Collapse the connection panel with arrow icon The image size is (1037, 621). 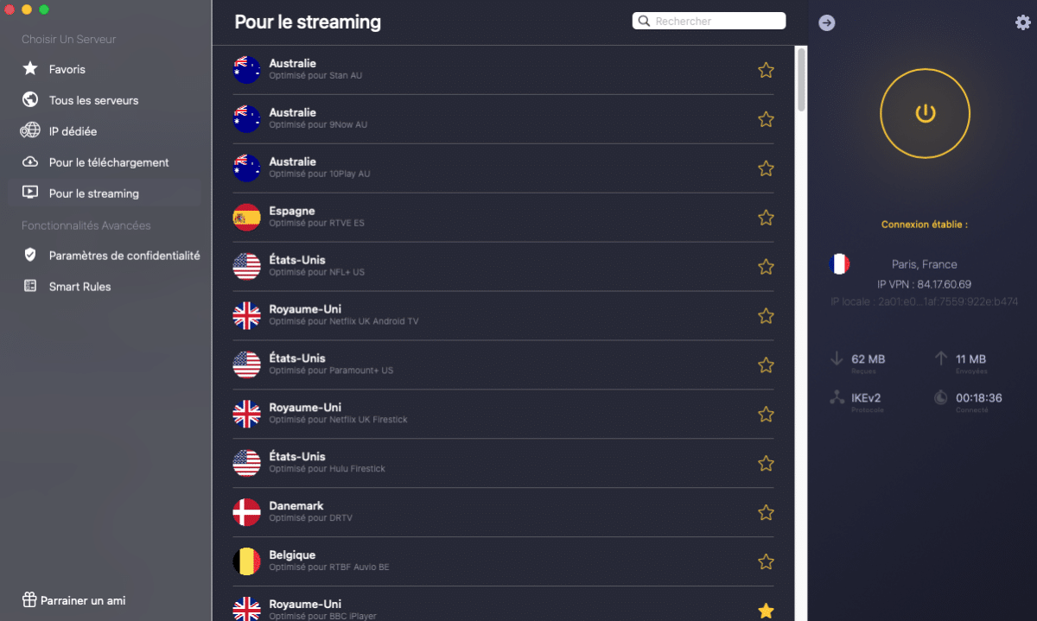click(827, 22)
